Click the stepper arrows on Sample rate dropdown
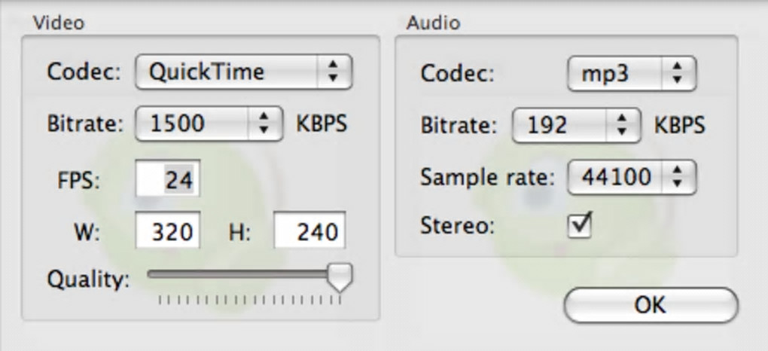 tap(677, 177)
